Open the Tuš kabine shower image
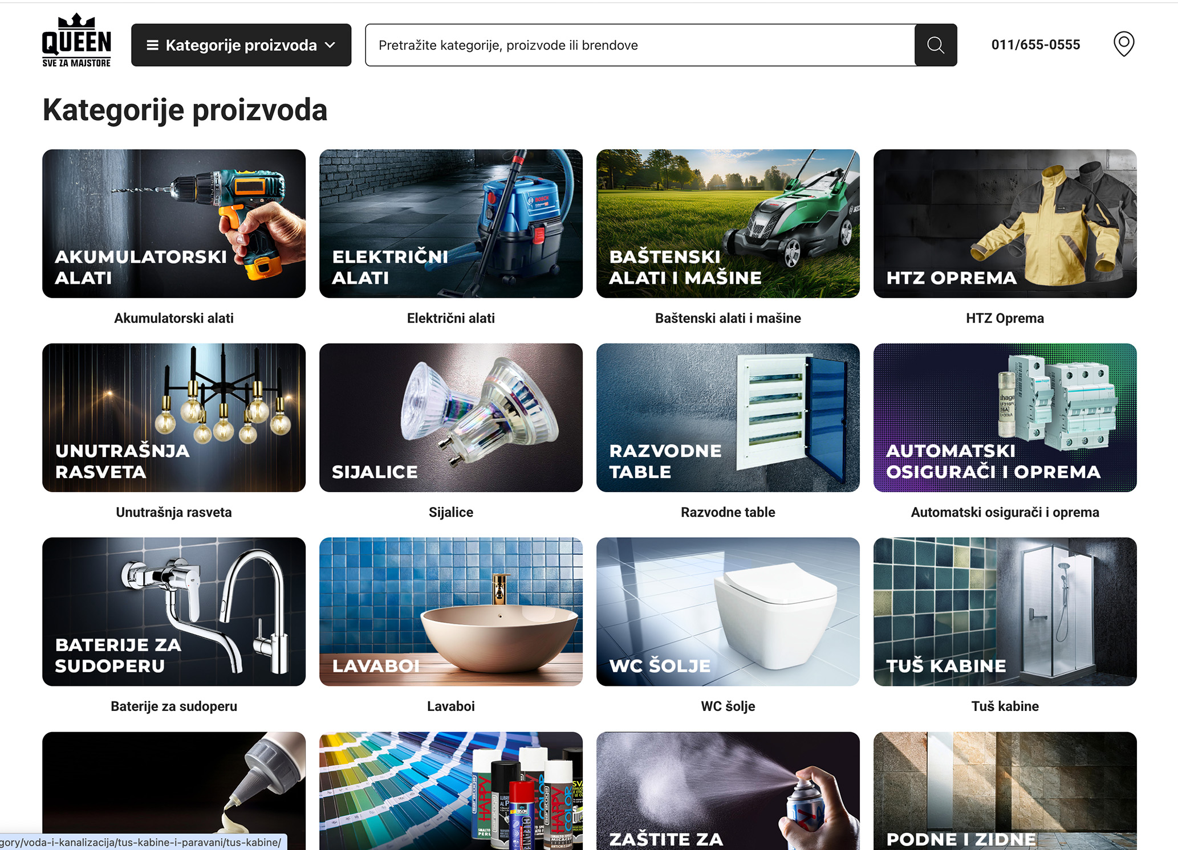Screen dimensions: 1178x850 point(1005,611)
